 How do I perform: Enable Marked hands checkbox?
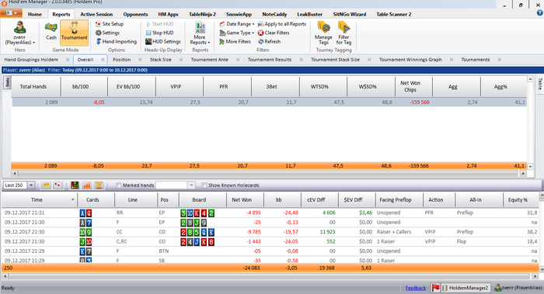[119, 185]
